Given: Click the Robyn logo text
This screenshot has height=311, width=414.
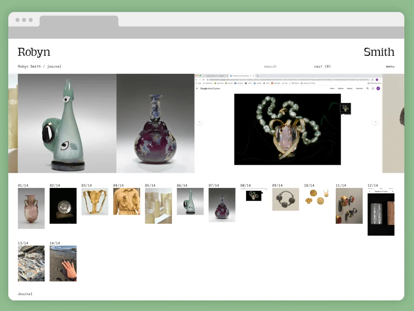Looking at the screenshot, I should pos(34,52).
